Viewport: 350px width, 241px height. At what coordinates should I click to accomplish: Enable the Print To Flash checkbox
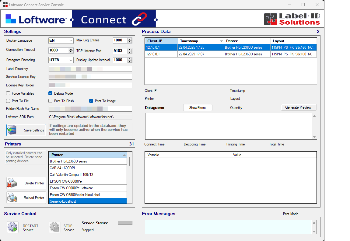point(51,101)
